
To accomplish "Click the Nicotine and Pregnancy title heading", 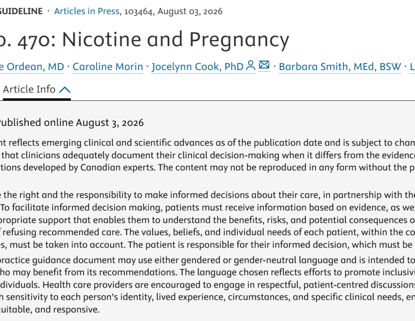I will coord(144,40).
